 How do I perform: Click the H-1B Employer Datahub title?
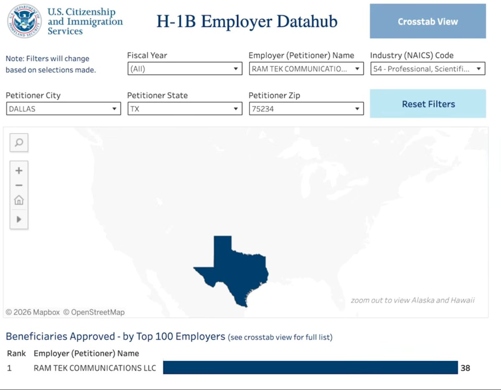(x=247, y=21)
